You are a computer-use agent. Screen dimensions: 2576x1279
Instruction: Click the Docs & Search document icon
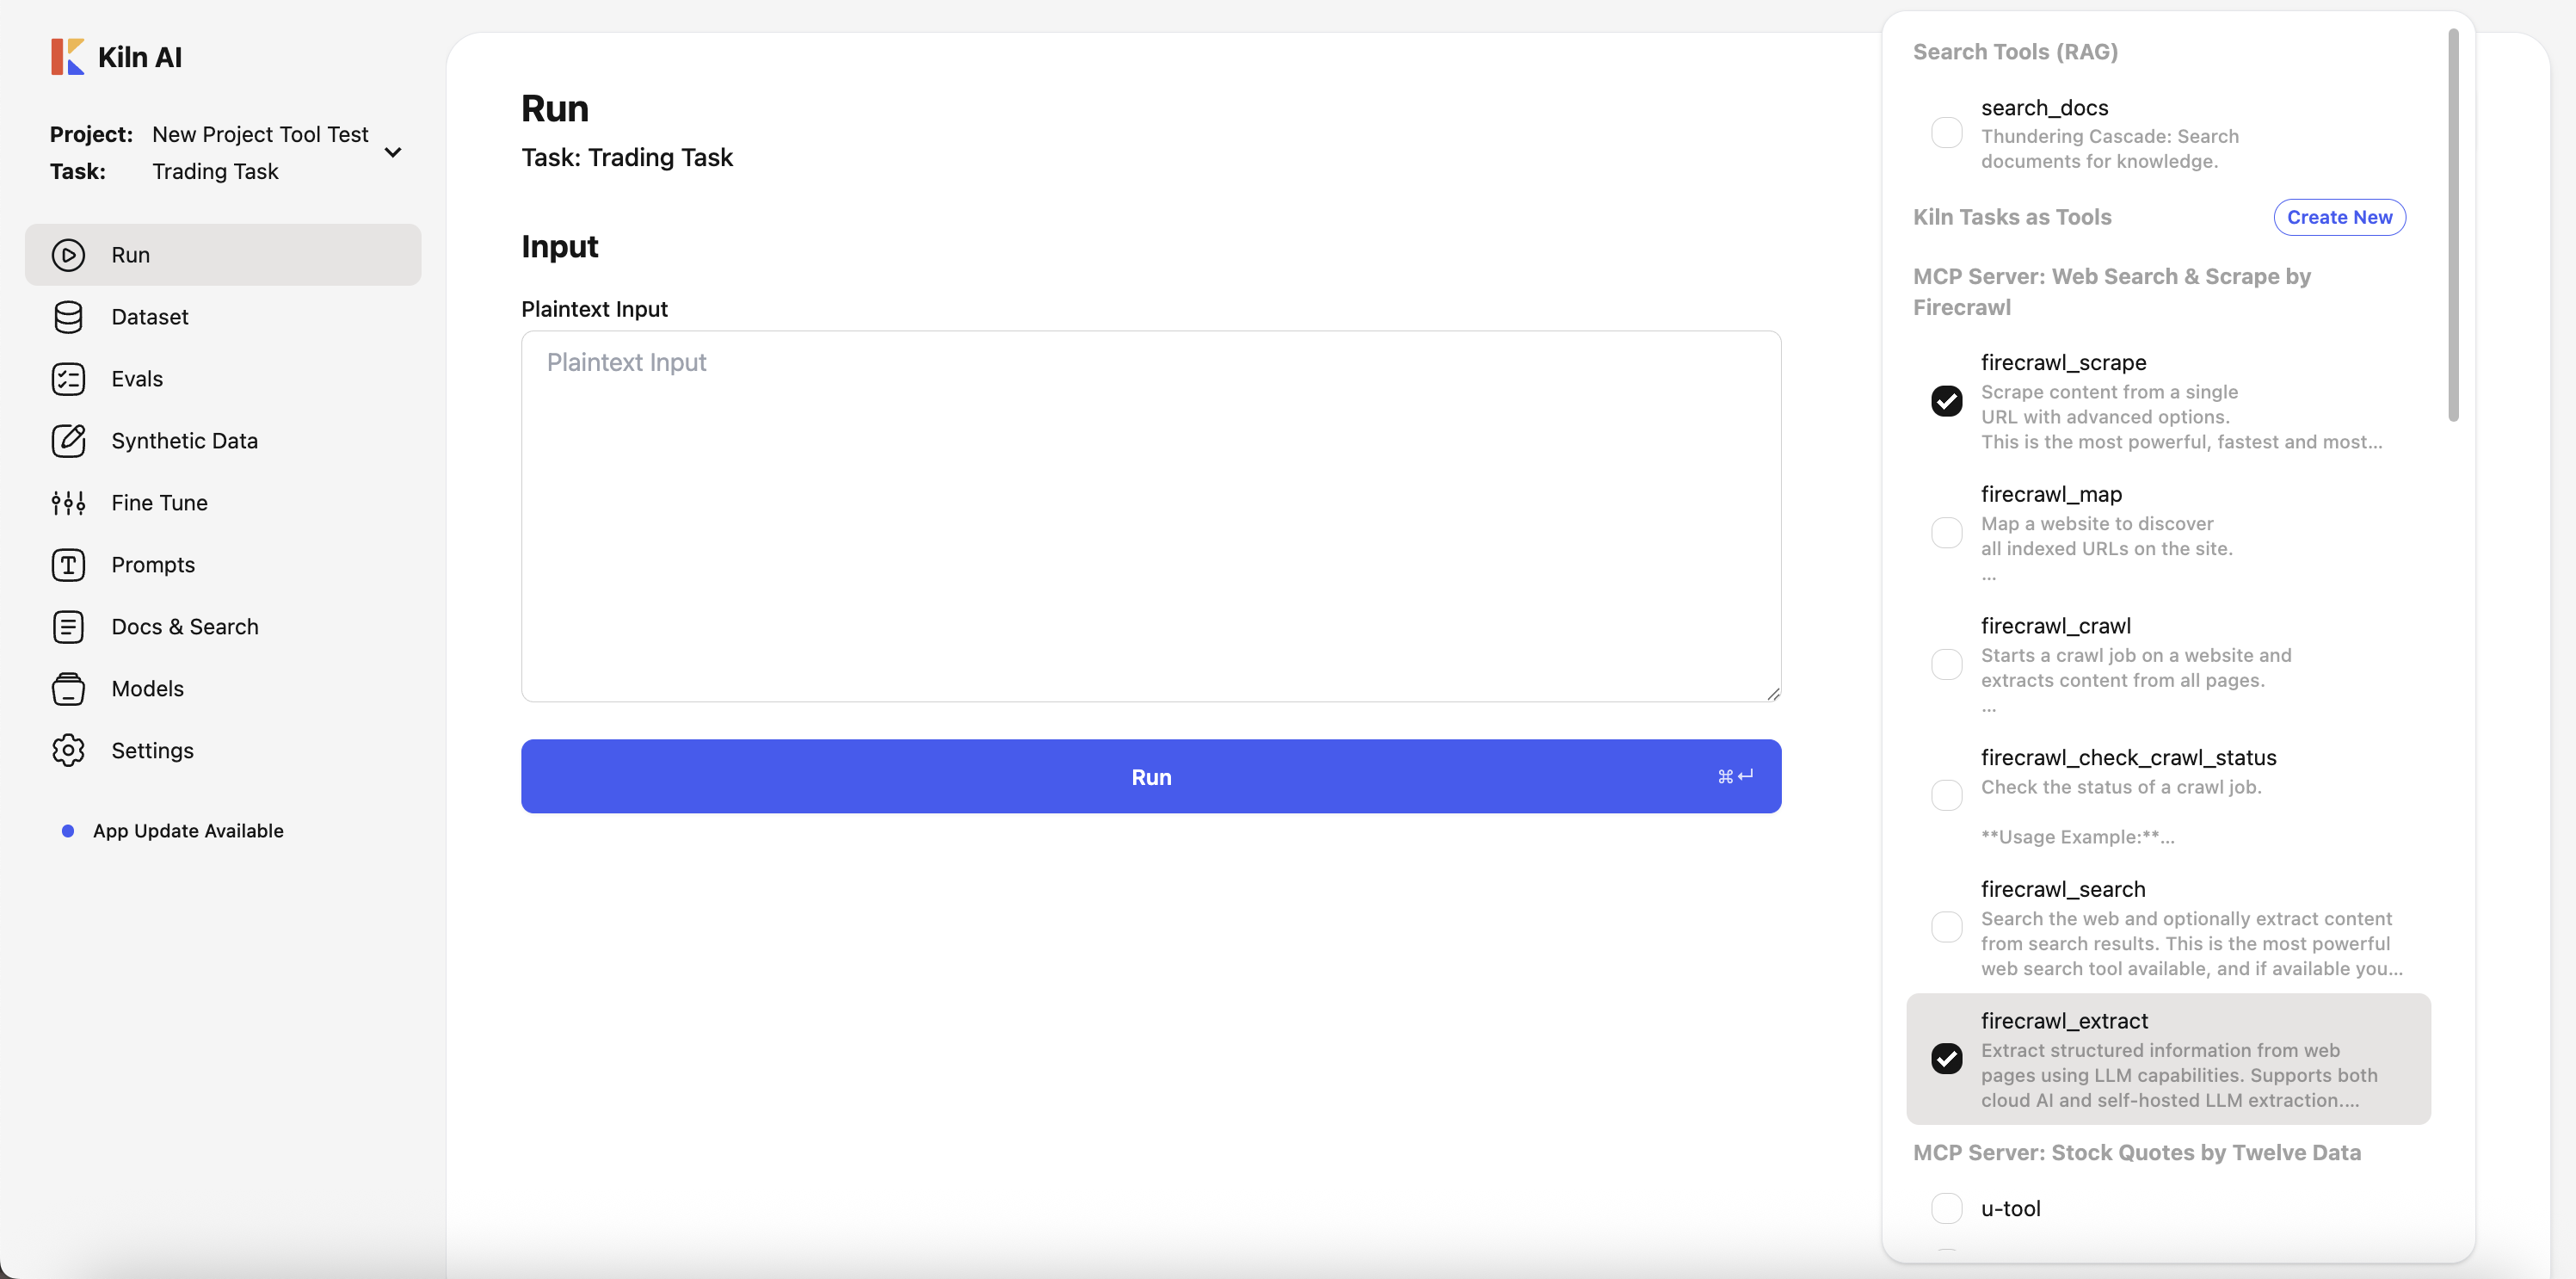pyautogui.click(x=68, y=627)
